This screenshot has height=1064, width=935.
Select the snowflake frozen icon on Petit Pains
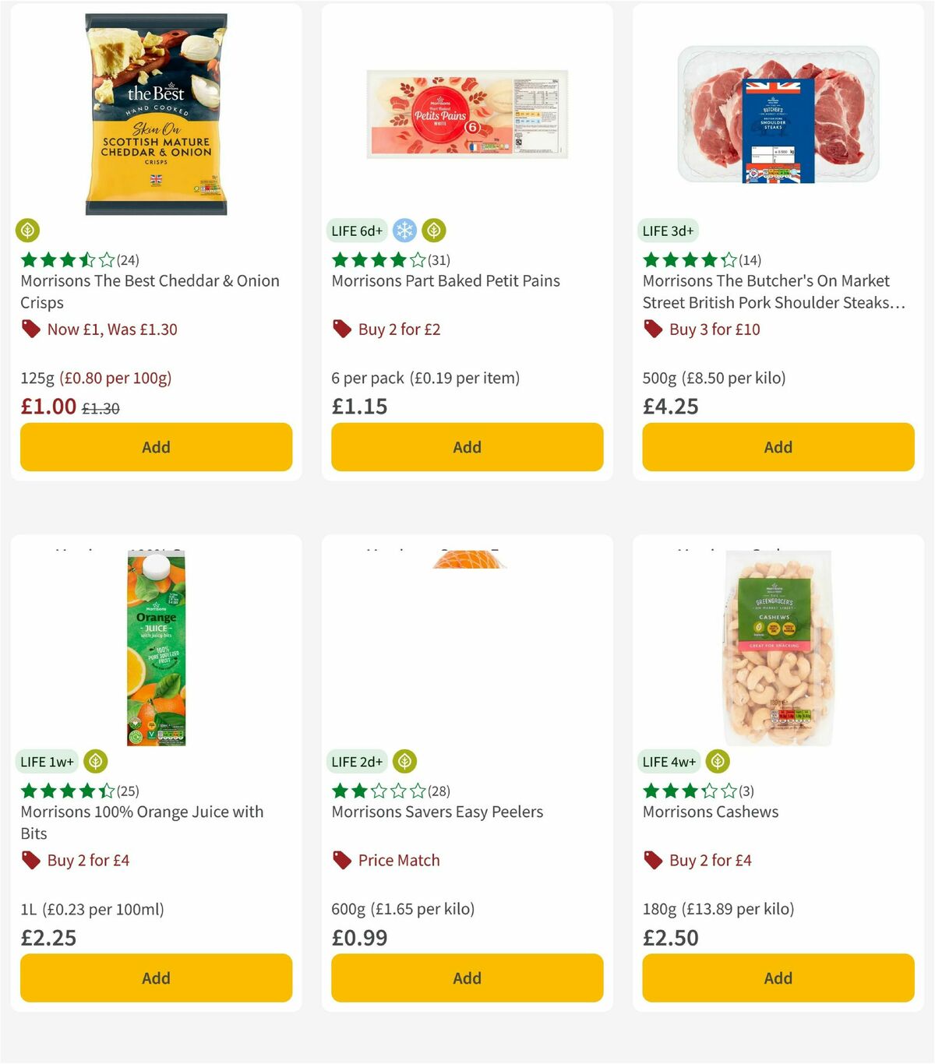click(404, 231)
